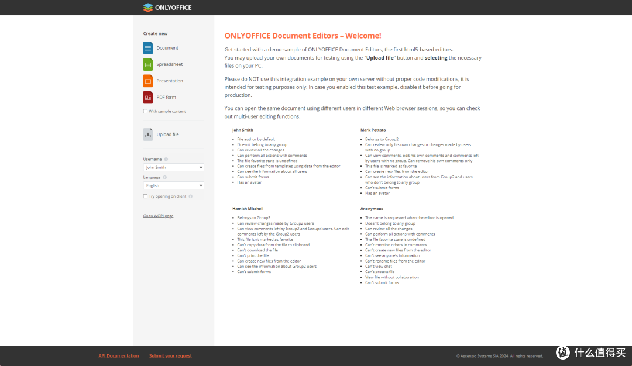Choose the PDF form text entry
Viewport: 632px width, 366px height.
click(x=166, y=98)
